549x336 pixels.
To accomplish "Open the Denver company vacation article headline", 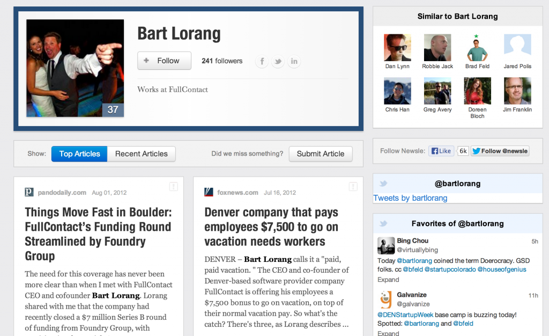I will tap(271, 227).
